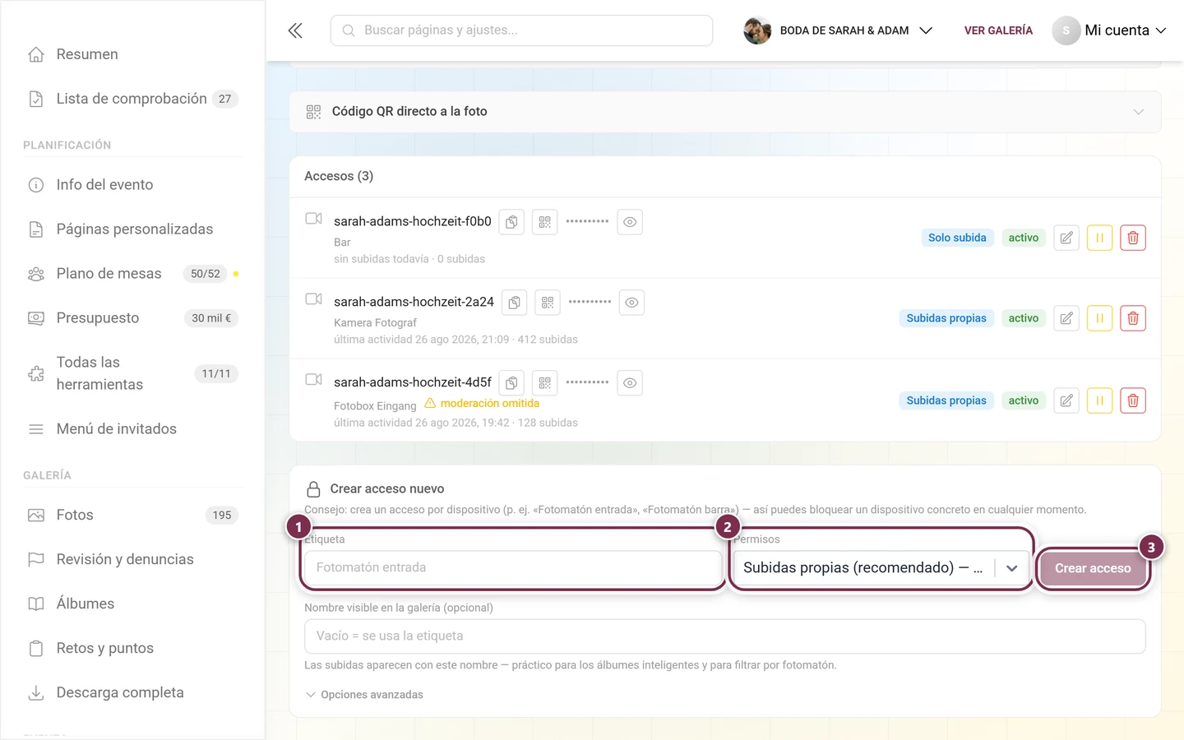This screenshot has height=740, width=1184.
Task: Click the Ver galería link
Action: [998, 30]
